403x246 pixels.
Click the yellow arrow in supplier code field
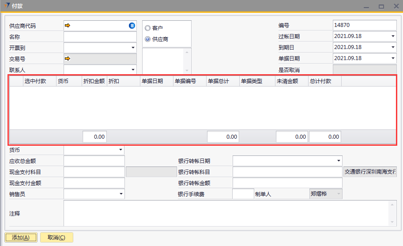click(68, 26)
